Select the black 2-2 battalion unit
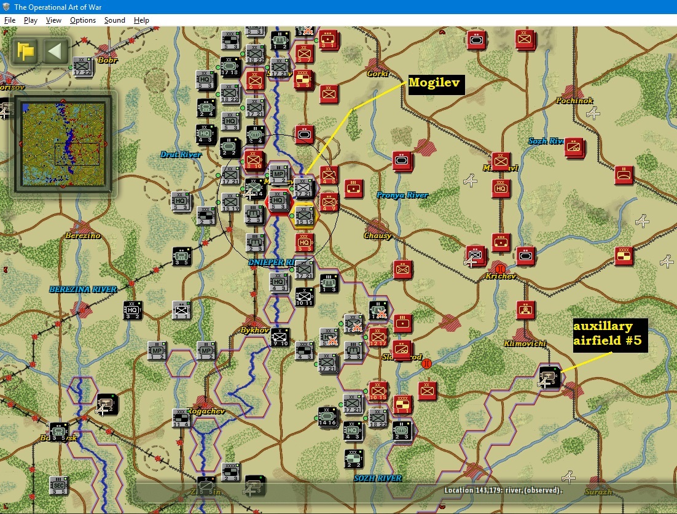Viewport: 677px width, 514px height. (230, 147)
